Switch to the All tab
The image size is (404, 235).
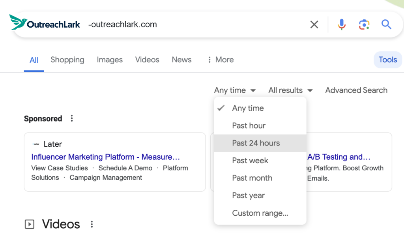coord(34,60)
